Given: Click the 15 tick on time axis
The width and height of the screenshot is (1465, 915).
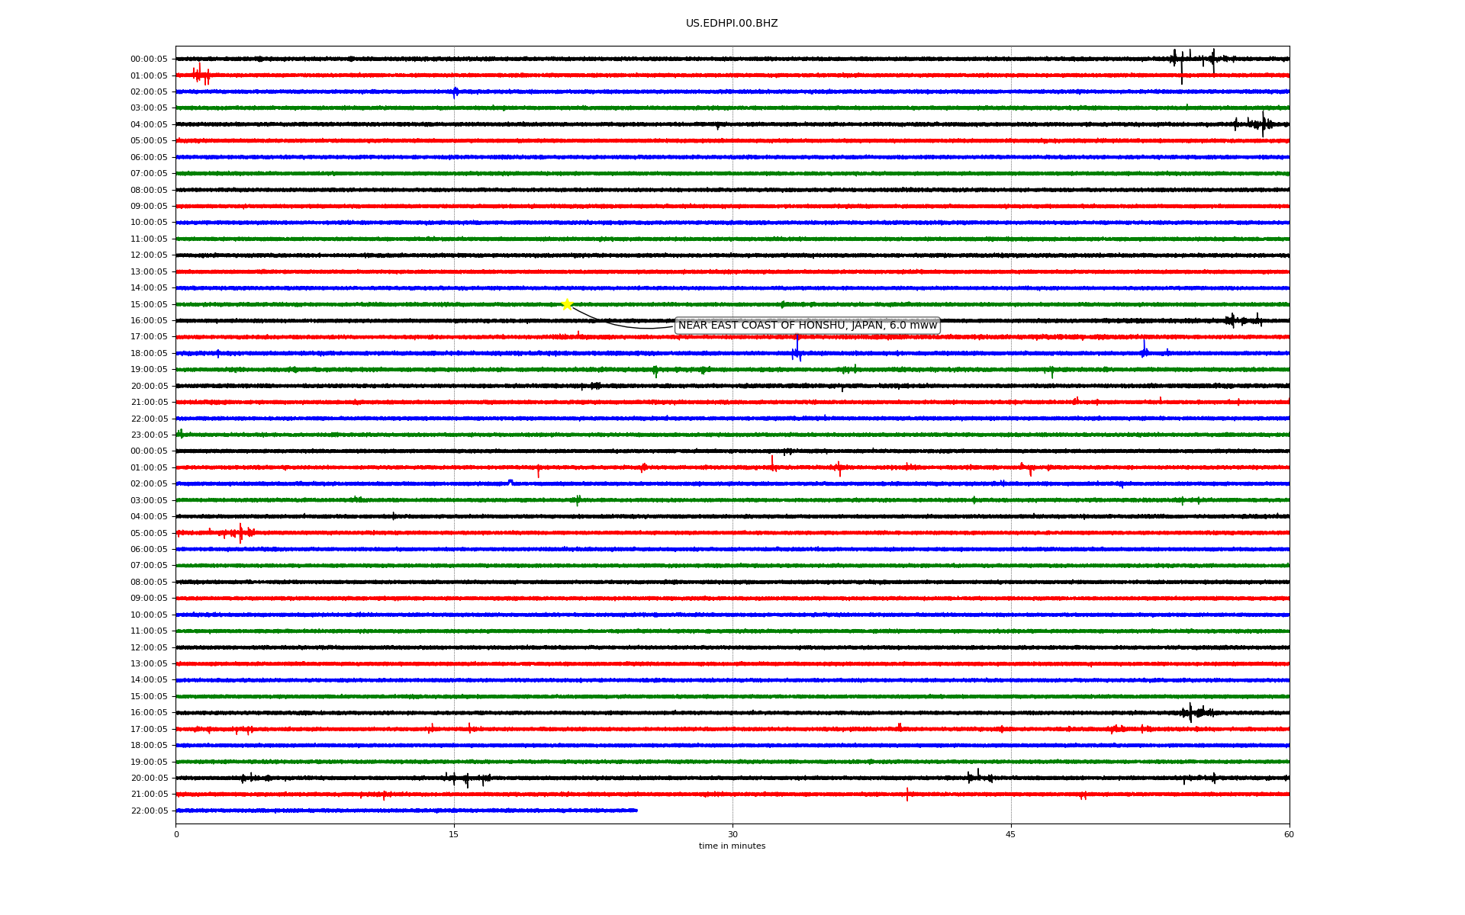Looking at the screenshot, I should coord(454,834).
